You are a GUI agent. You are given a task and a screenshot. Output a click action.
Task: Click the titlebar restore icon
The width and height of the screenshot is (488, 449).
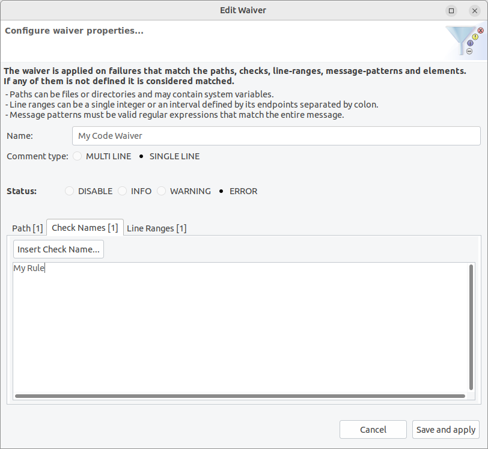(451, 10)
